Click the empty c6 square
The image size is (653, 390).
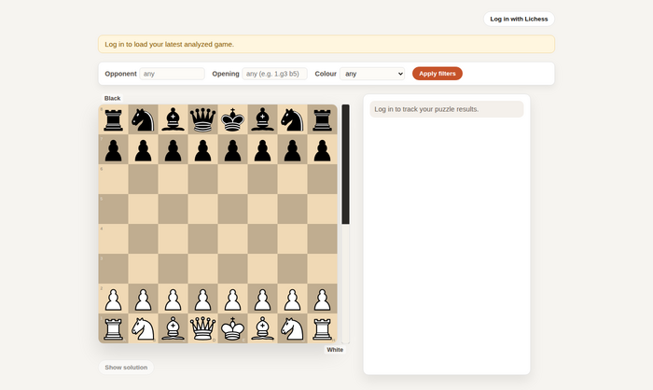[174, 179]
